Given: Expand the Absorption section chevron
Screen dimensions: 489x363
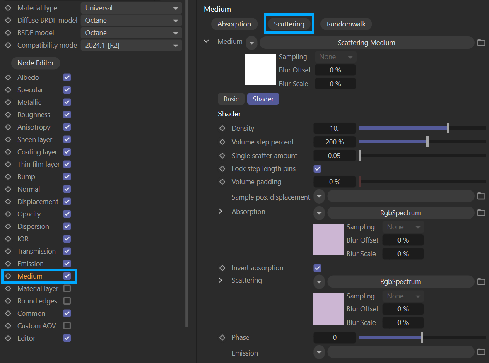Looking at the screenshot, I should tap(221, 212).
